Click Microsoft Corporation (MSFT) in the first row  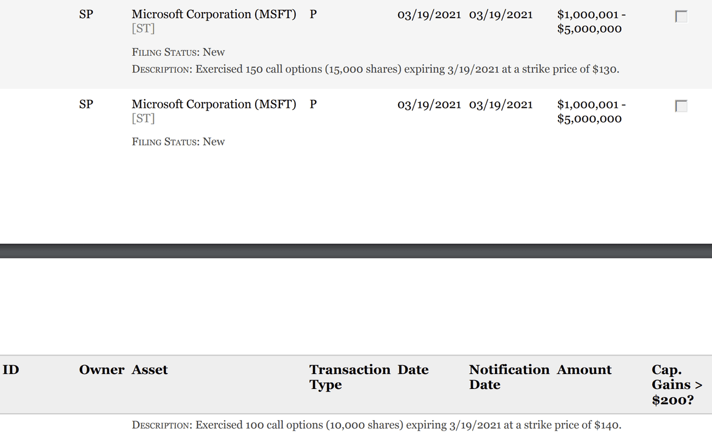214,15
